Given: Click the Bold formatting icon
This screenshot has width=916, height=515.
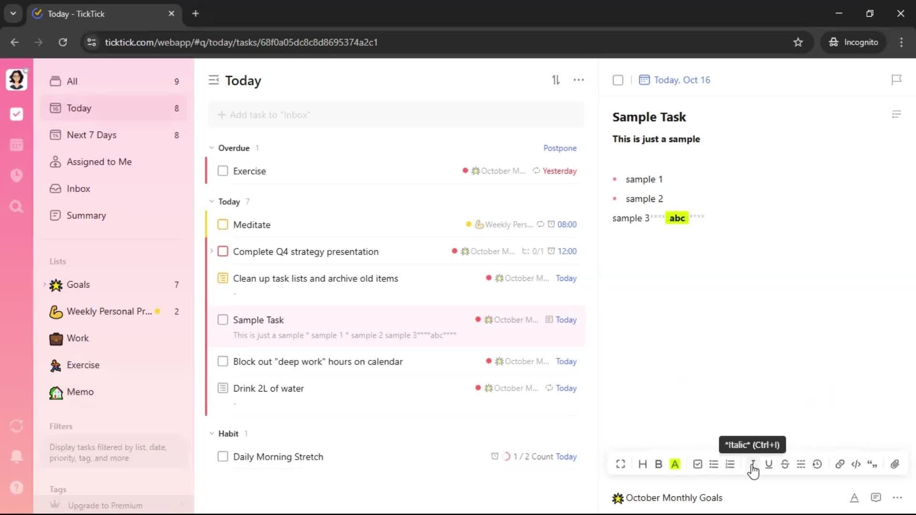Looking at the screenshot, I should pyautogui.click(x=658, y=464).
